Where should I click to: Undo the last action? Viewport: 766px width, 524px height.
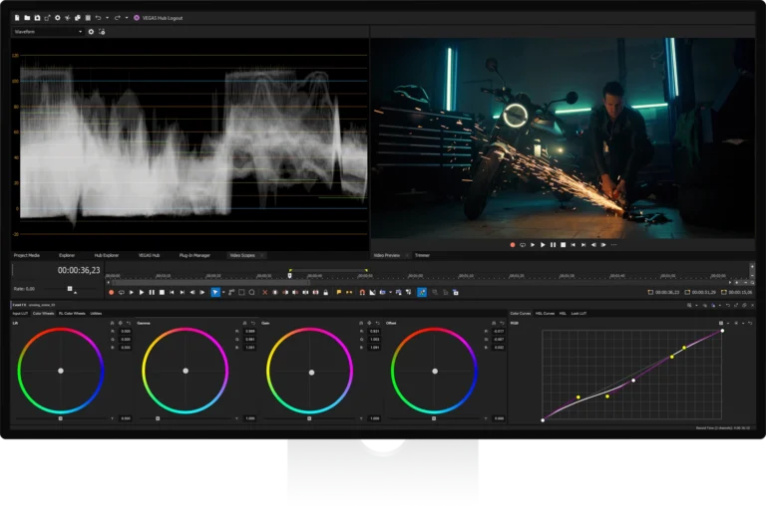(x=98, y=18)
